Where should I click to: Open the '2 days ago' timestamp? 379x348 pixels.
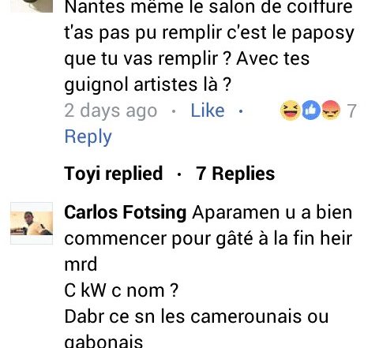(x=111, y=110)
